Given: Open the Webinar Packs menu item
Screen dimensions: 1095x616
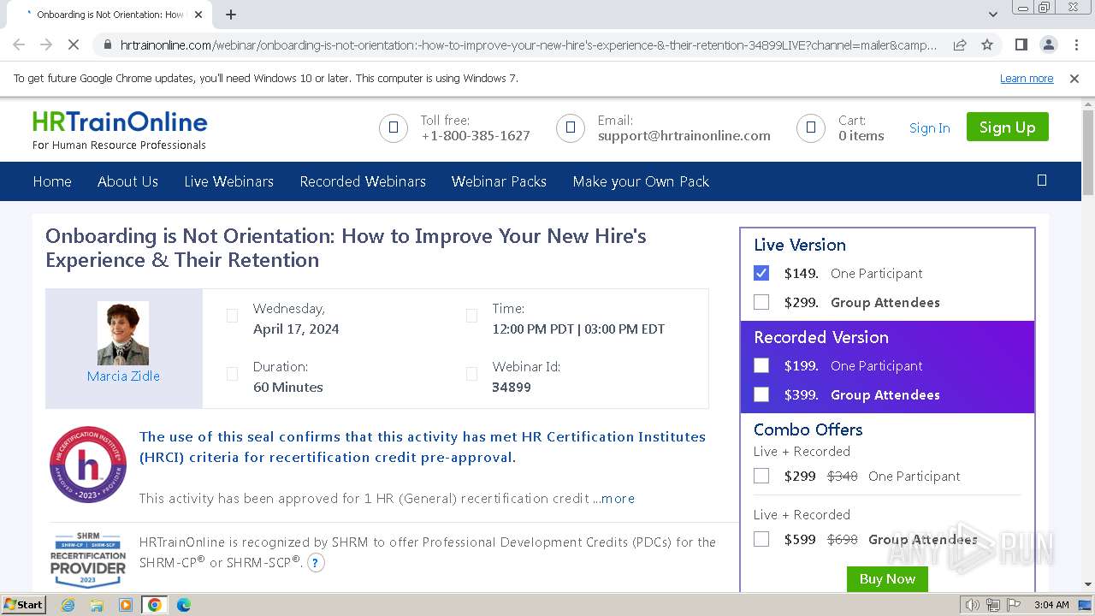Looking at the screenshot, I should click(x=499, y=181).
